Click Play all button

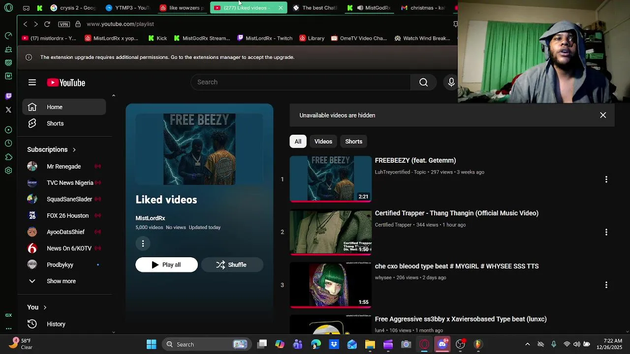[166, 265]
